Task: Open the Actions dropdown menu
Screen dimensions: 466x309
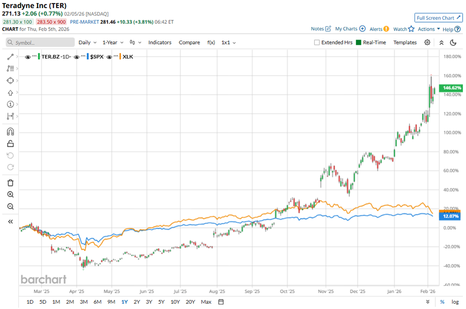Action: tap(429, 29)
